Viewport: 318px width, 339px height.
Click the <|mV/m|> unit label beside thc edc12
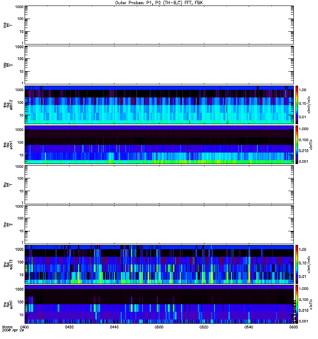pyautogui.click(x=309, y=264)
